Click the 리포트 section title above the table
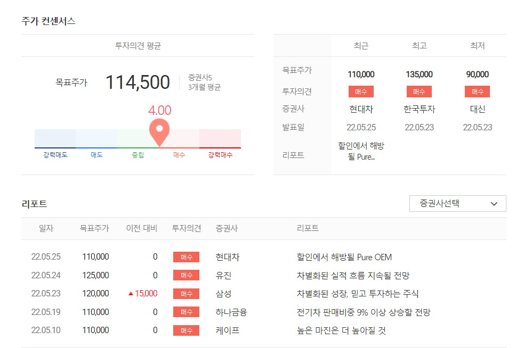516x348 pixels. pyautogui.click(x=34, y=204)
